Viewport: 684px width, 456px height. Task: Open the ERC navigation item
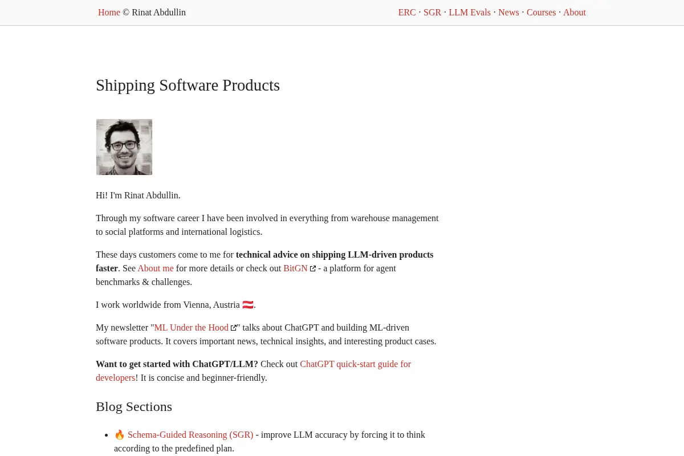[407, 13]
